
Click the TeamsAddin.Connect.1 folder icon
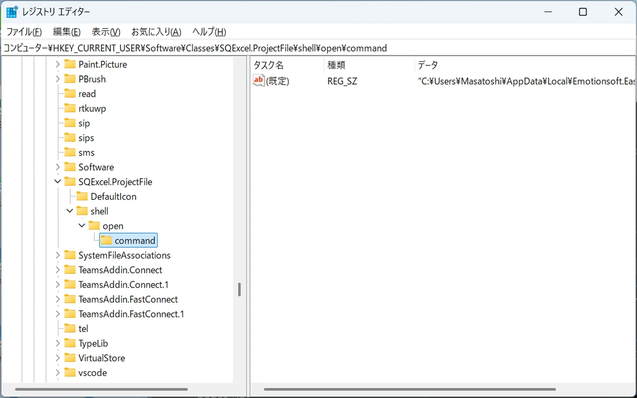point(70,284)
